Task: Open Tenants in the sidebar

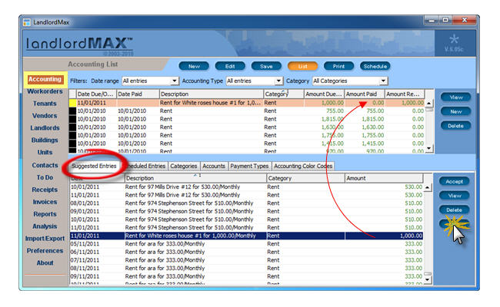Action: click(45, 104)
